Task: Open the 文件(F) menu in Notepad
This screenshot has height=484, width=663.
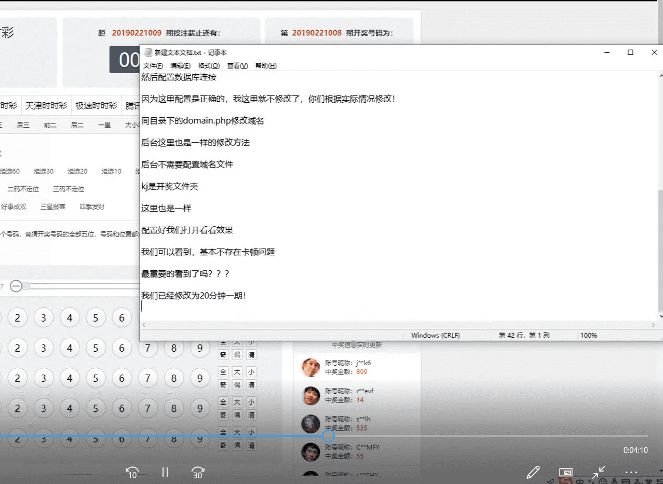Action: point(152,65)
